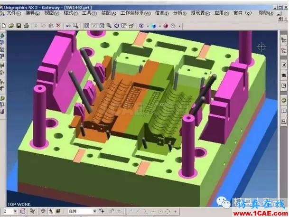Viewport: 290px width, 217px height.
Task: Expand the dropdown showing value 2
Action: tap(15, 211)
